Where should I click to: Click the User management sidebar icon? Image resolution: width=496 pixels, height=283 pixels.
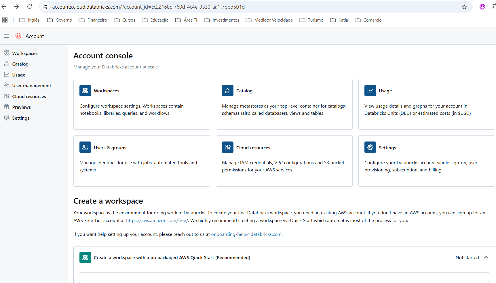pyautogui.click(x=7, y=85)
